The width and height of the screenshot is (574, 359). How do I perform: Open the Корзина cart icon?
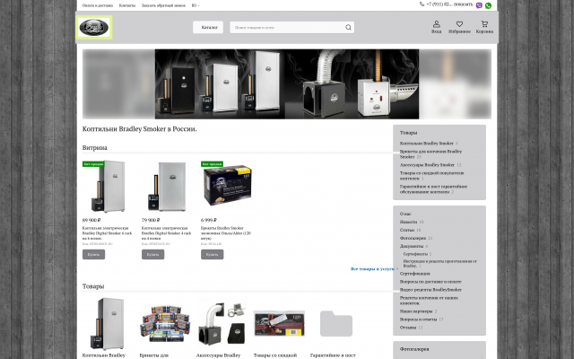pos(484,27)
